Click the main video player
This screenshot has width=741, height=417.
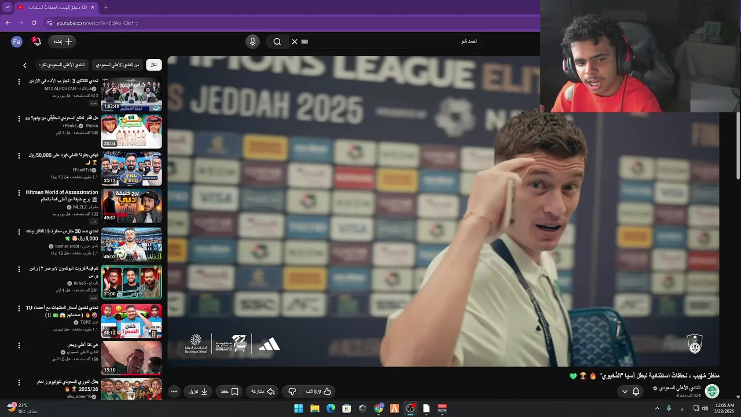(x=443, y=211)
